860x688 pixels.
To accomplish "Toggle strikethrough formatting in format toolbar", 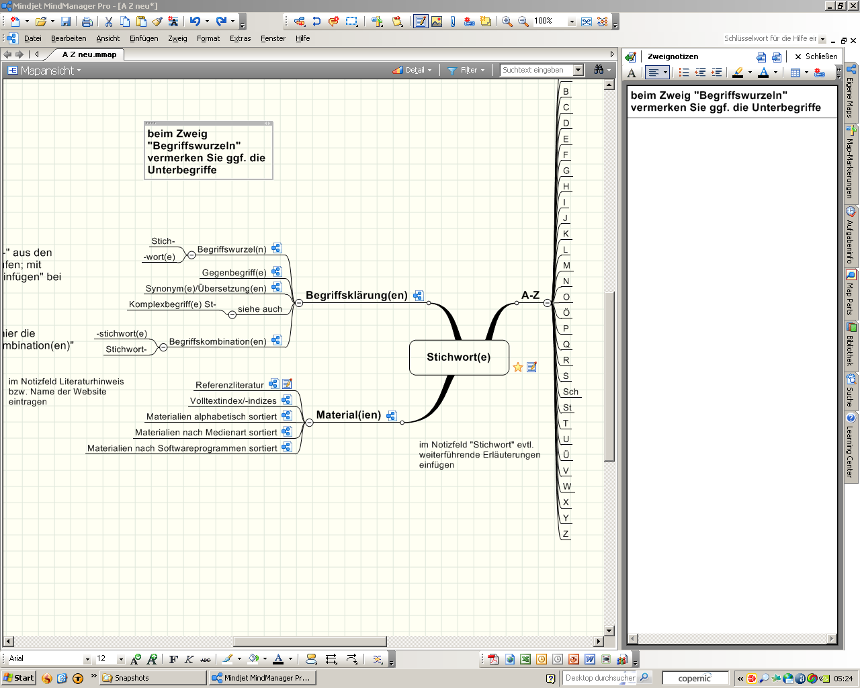I will pyautogui.click(x=206, y=659).
